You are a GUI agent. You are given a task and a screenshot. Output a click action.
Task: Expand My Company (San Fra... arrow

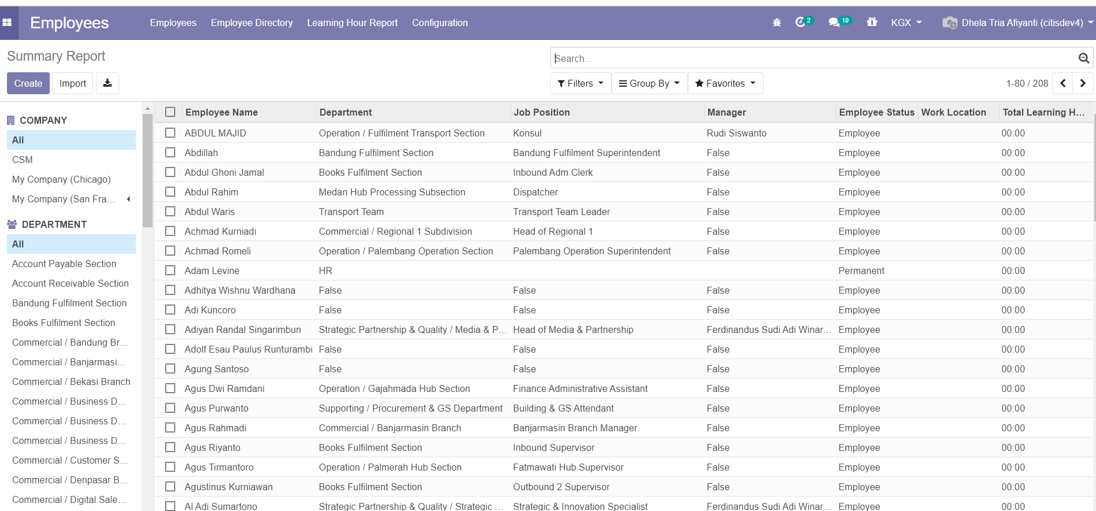pos(128,199)
